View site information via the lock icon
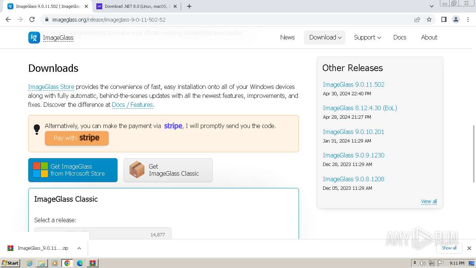 (46, 19)
